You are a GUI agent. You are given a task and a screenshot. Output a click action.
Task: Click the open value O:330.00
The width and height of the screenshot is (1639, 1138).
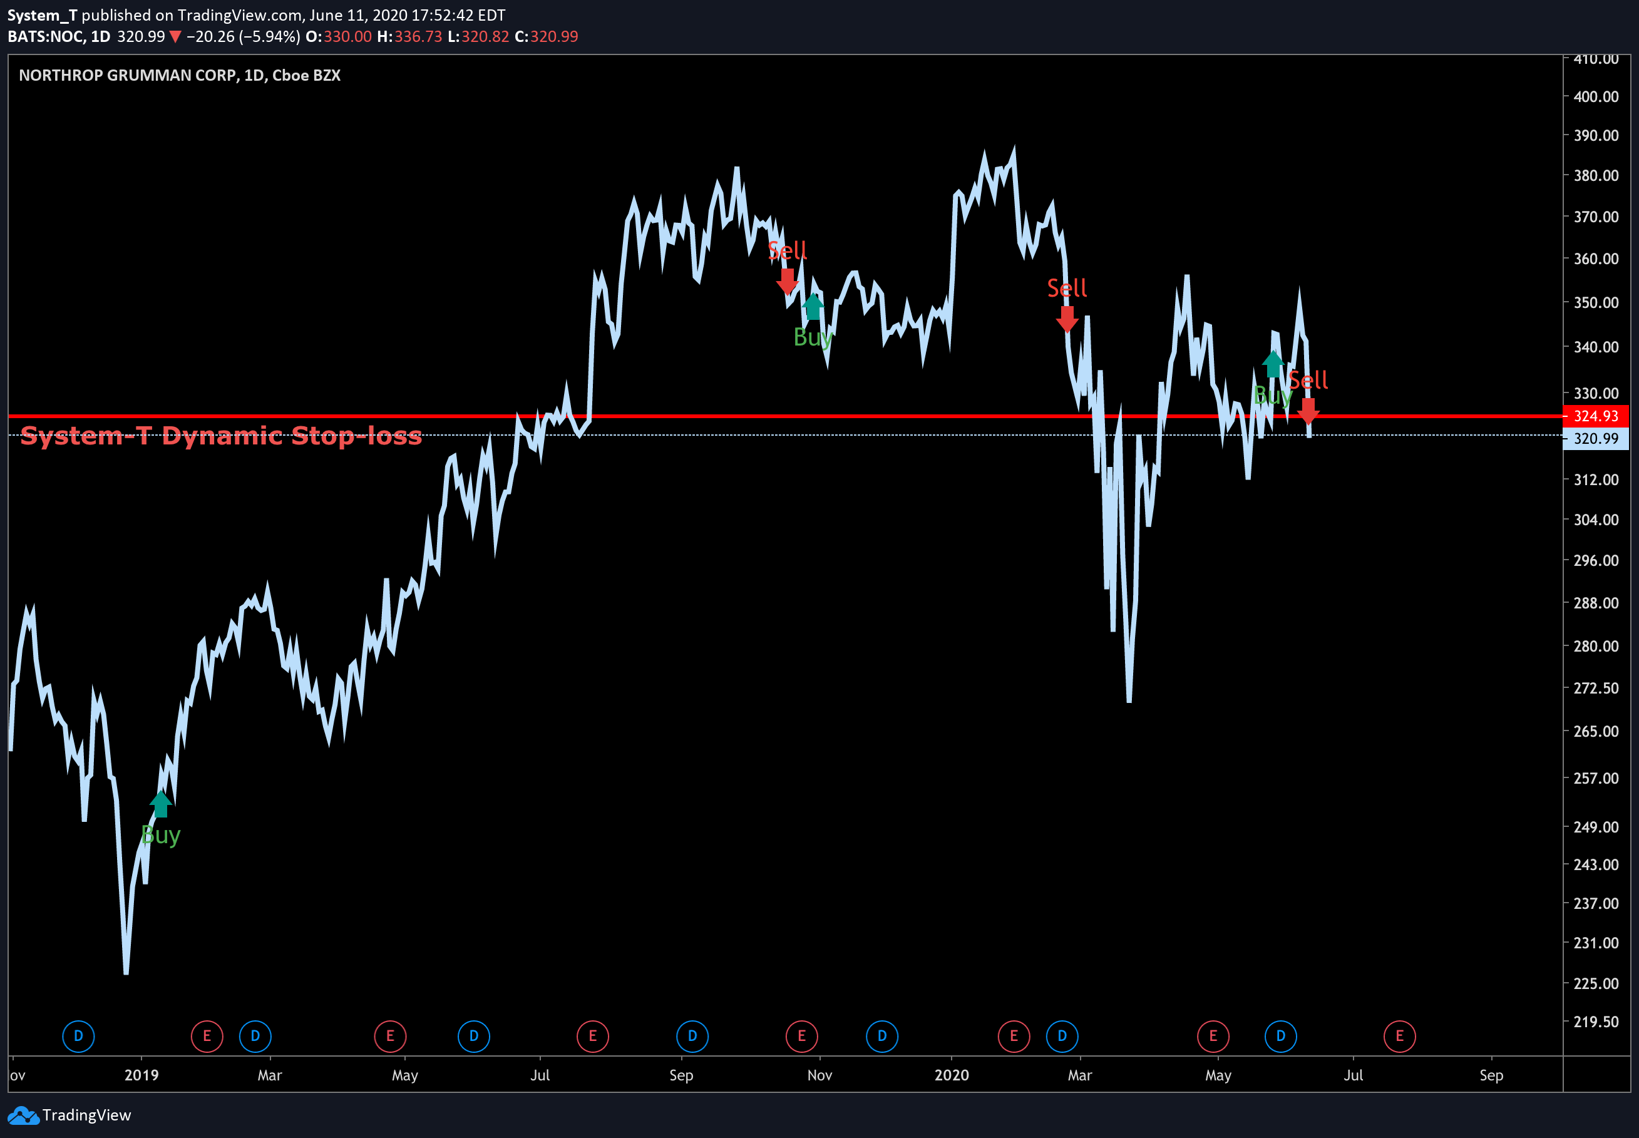tap(339, 36)
